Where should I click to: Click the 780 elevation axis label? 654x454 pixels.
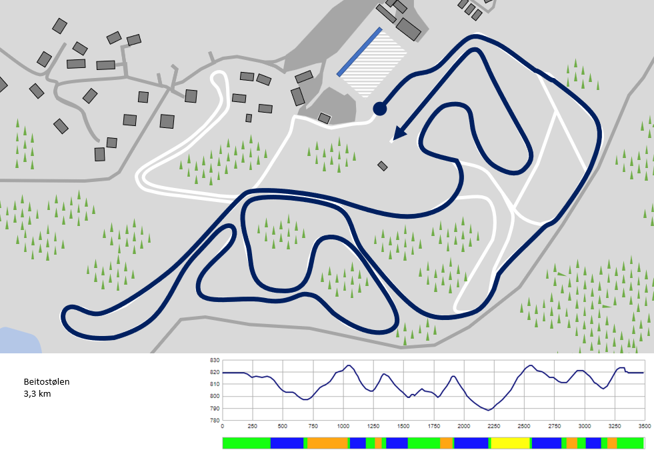pyautogui.click(x=215, y=421)
